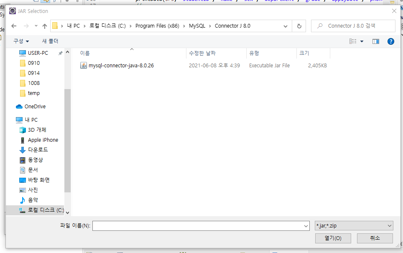Change the view layout icon
This screenshot has height=253, width=403.
353,41
